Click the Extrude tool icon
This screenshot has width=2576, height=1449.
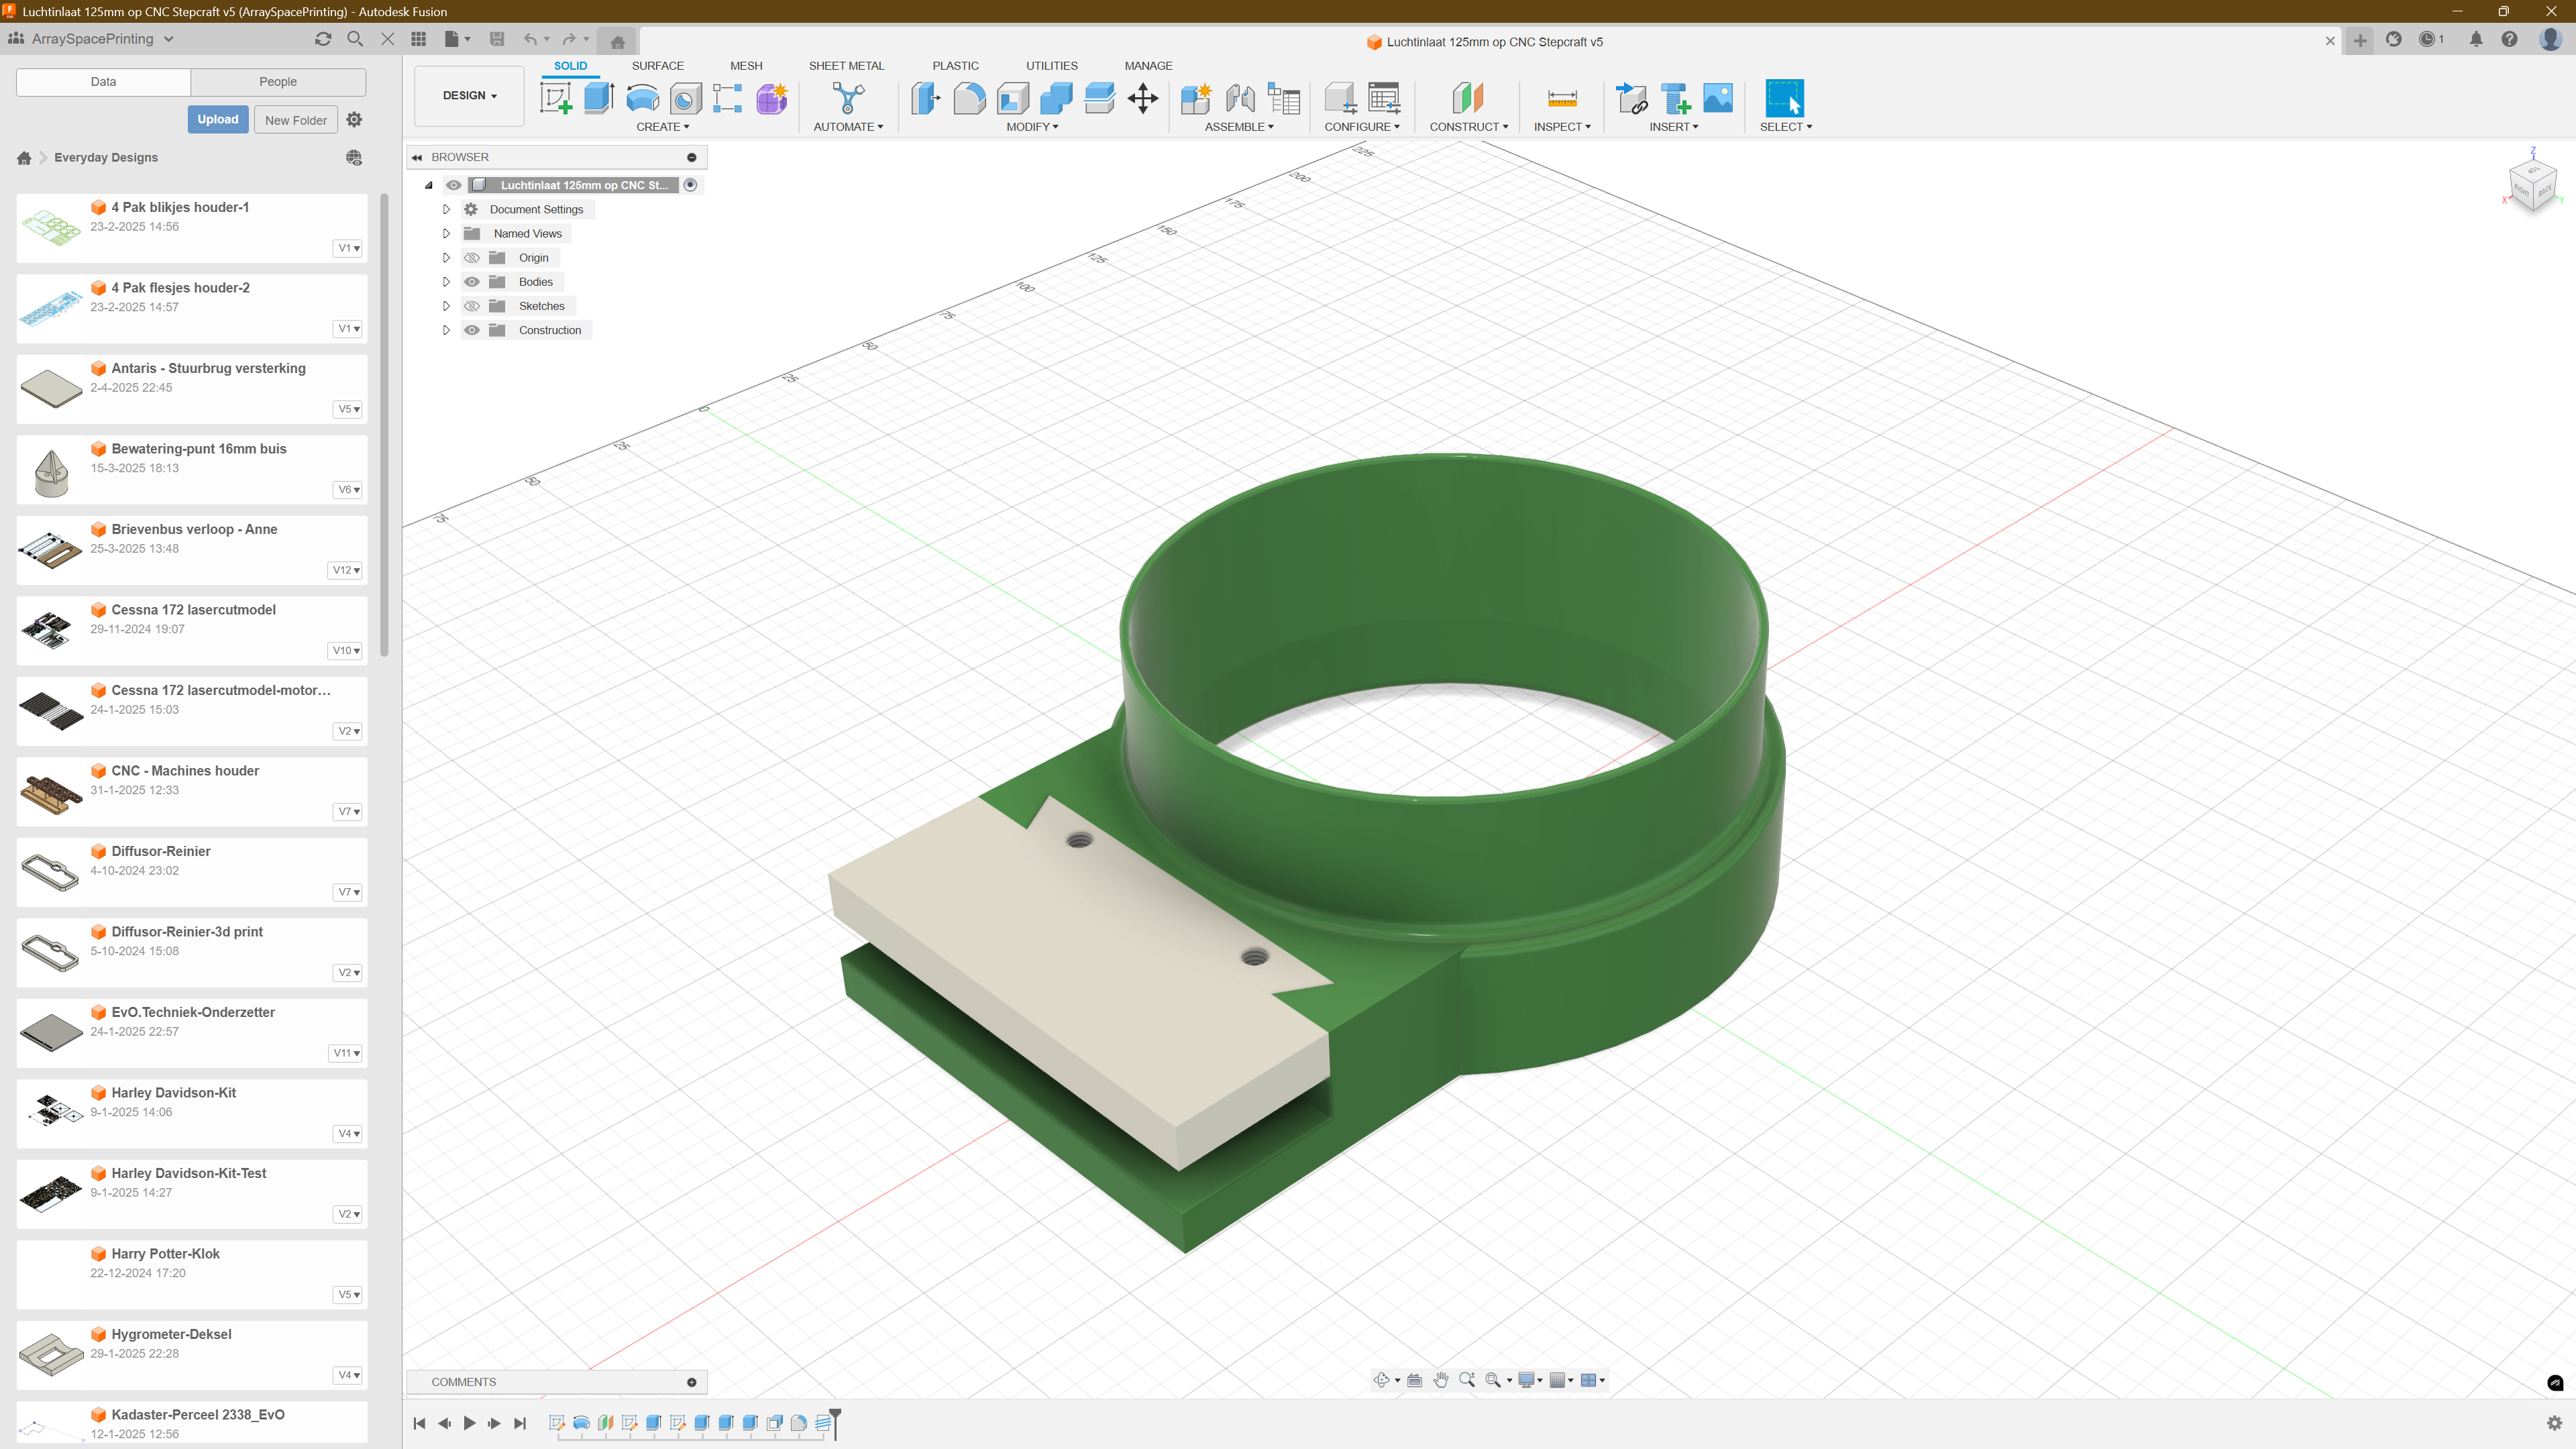(598, 98)
